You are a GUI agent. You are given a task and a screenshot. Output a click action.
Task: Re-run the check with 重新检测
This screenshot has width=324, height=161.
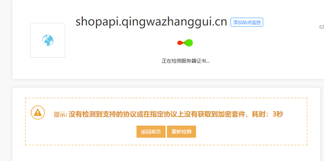click(x=181, y=132)
